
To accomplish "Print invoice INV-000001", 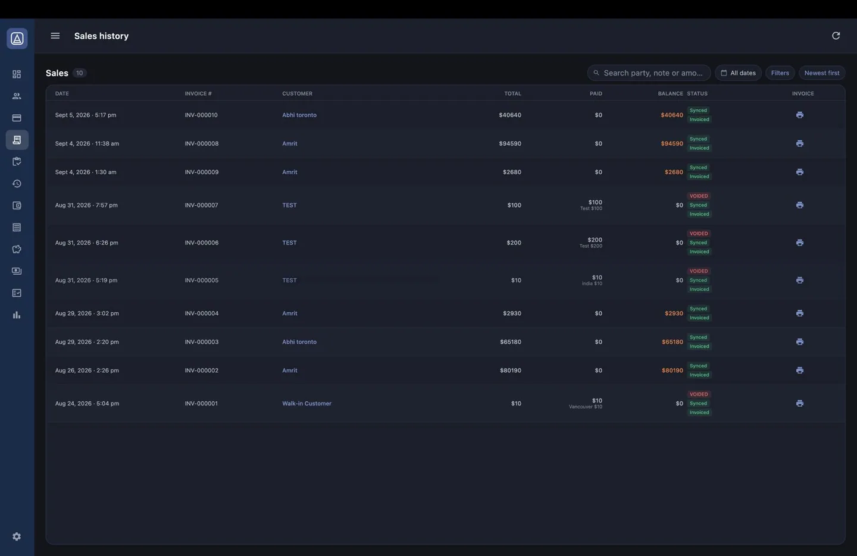I will coord(800,403).
